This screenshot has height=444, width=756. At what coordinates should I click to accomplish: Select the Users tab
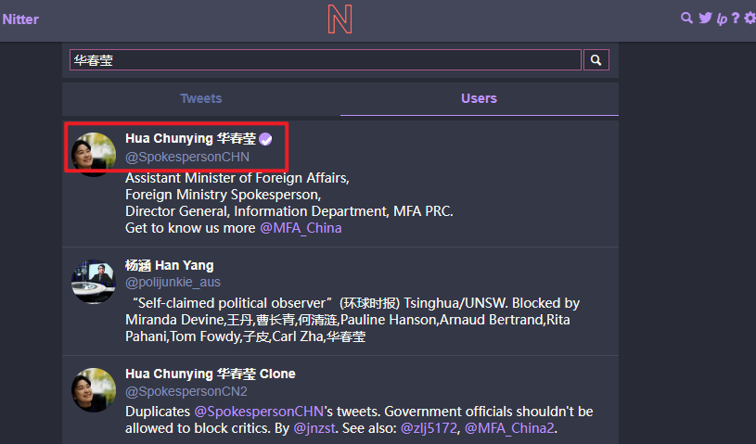point(480,99)
